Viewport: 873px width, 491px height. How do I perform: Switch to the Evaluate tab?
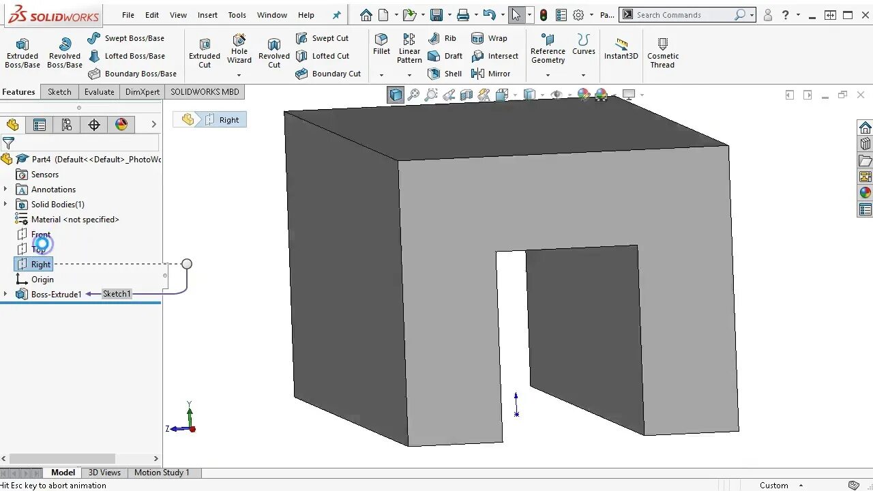pos(99,92)
